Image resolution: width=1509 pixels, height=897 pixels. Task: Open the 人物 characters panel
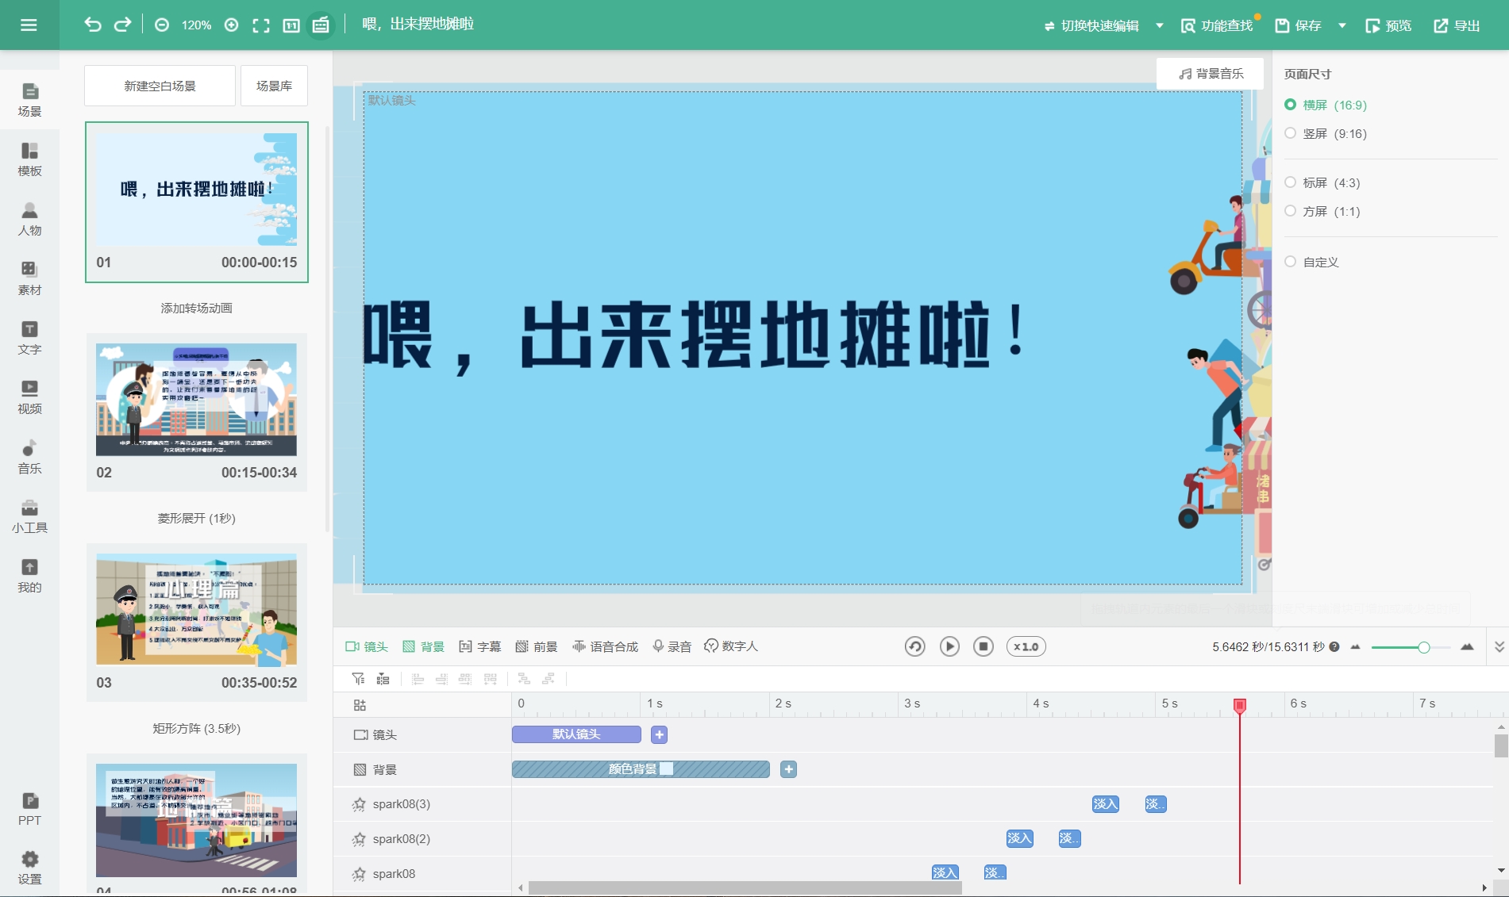tap(29, 219)
